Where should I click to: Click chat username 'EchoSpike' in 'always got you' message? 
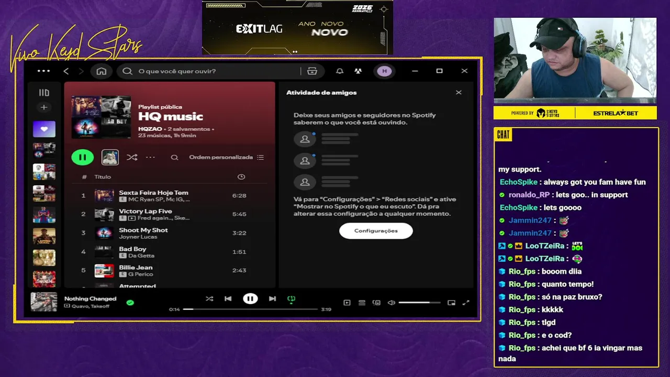click(518, 182)
